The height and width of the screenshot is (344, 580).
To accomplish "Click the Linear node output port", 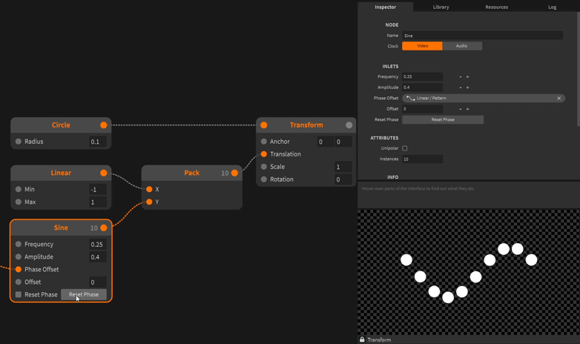I will coord(104,173).
